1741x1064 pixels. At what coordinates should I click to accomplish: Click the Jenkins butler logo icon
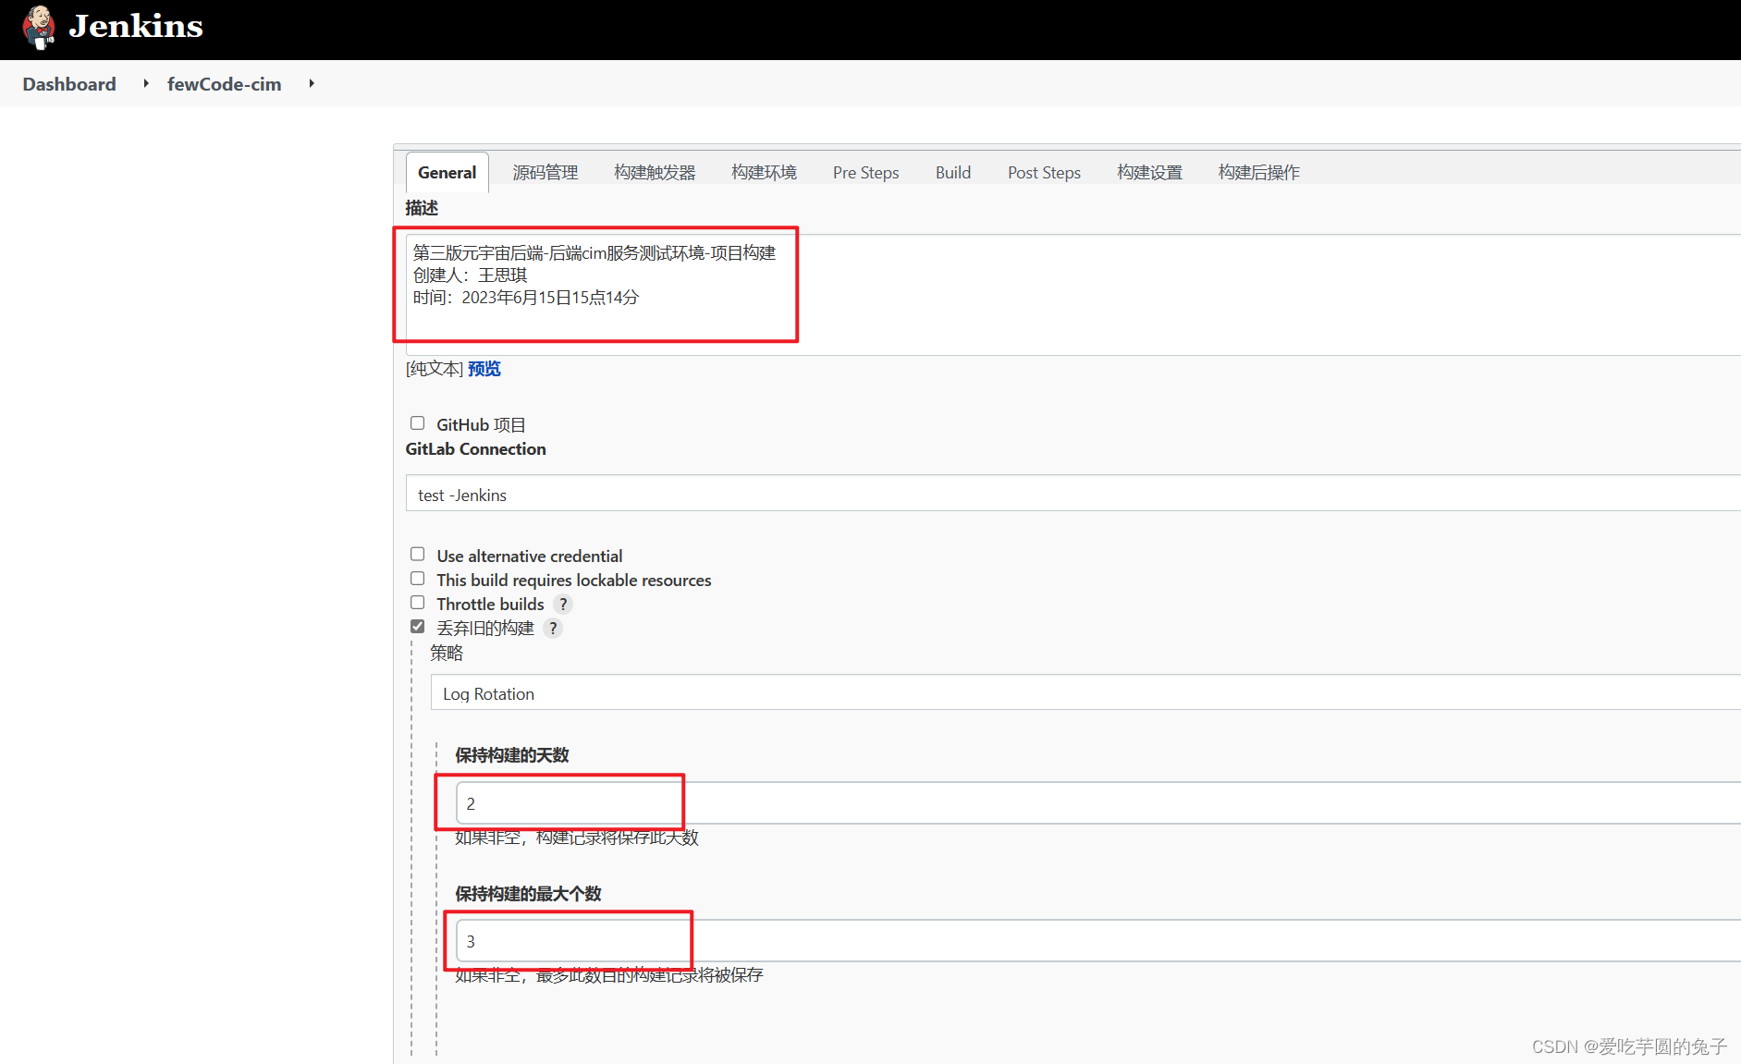(x=39, y=27)
